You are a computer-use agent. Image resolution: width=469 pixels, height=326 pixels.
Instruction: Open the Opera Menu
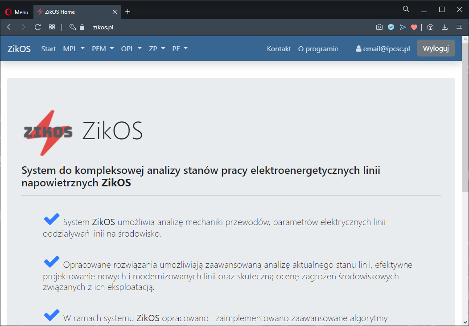[16, 12]
